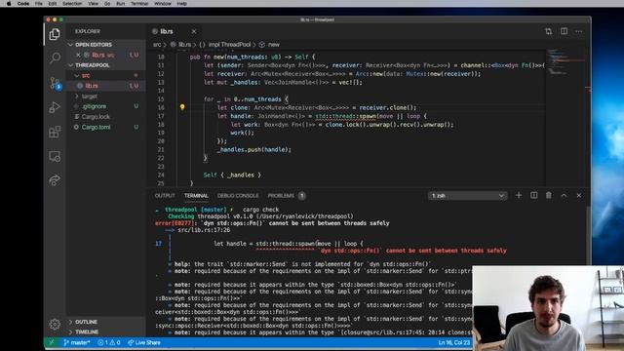Image resolution: width=624 pixels, height=351 pixels.
Task: Click 'new' function in the breadcrumb
Action: coord(273,45)
